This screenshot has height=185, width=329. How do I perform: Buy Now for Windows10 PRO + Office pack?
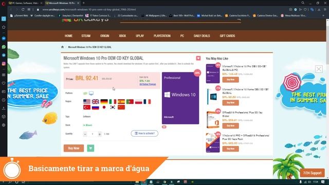click(x=230, y=149)
